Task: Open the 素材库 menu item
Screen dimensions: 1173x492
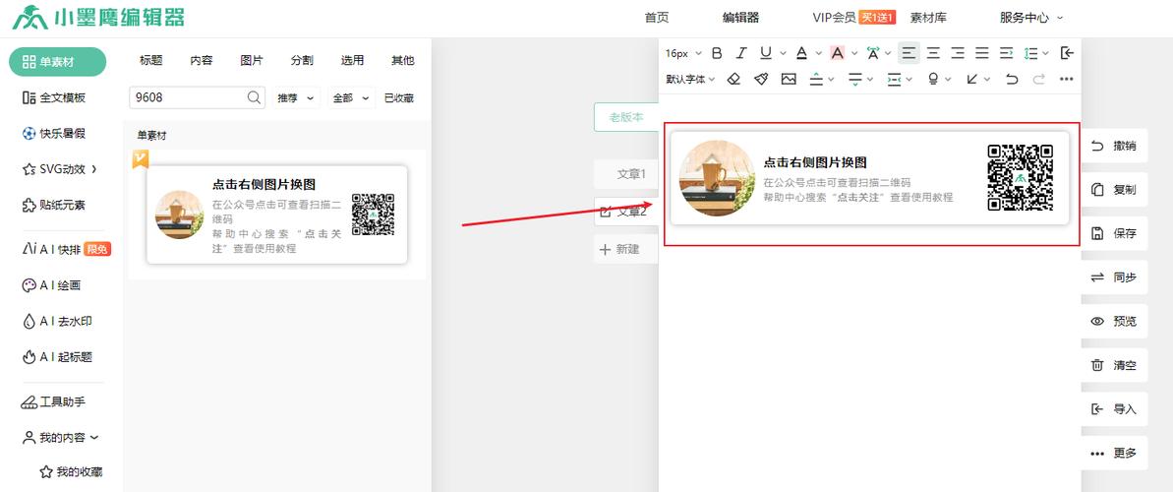Action: [x=928, y=18]
